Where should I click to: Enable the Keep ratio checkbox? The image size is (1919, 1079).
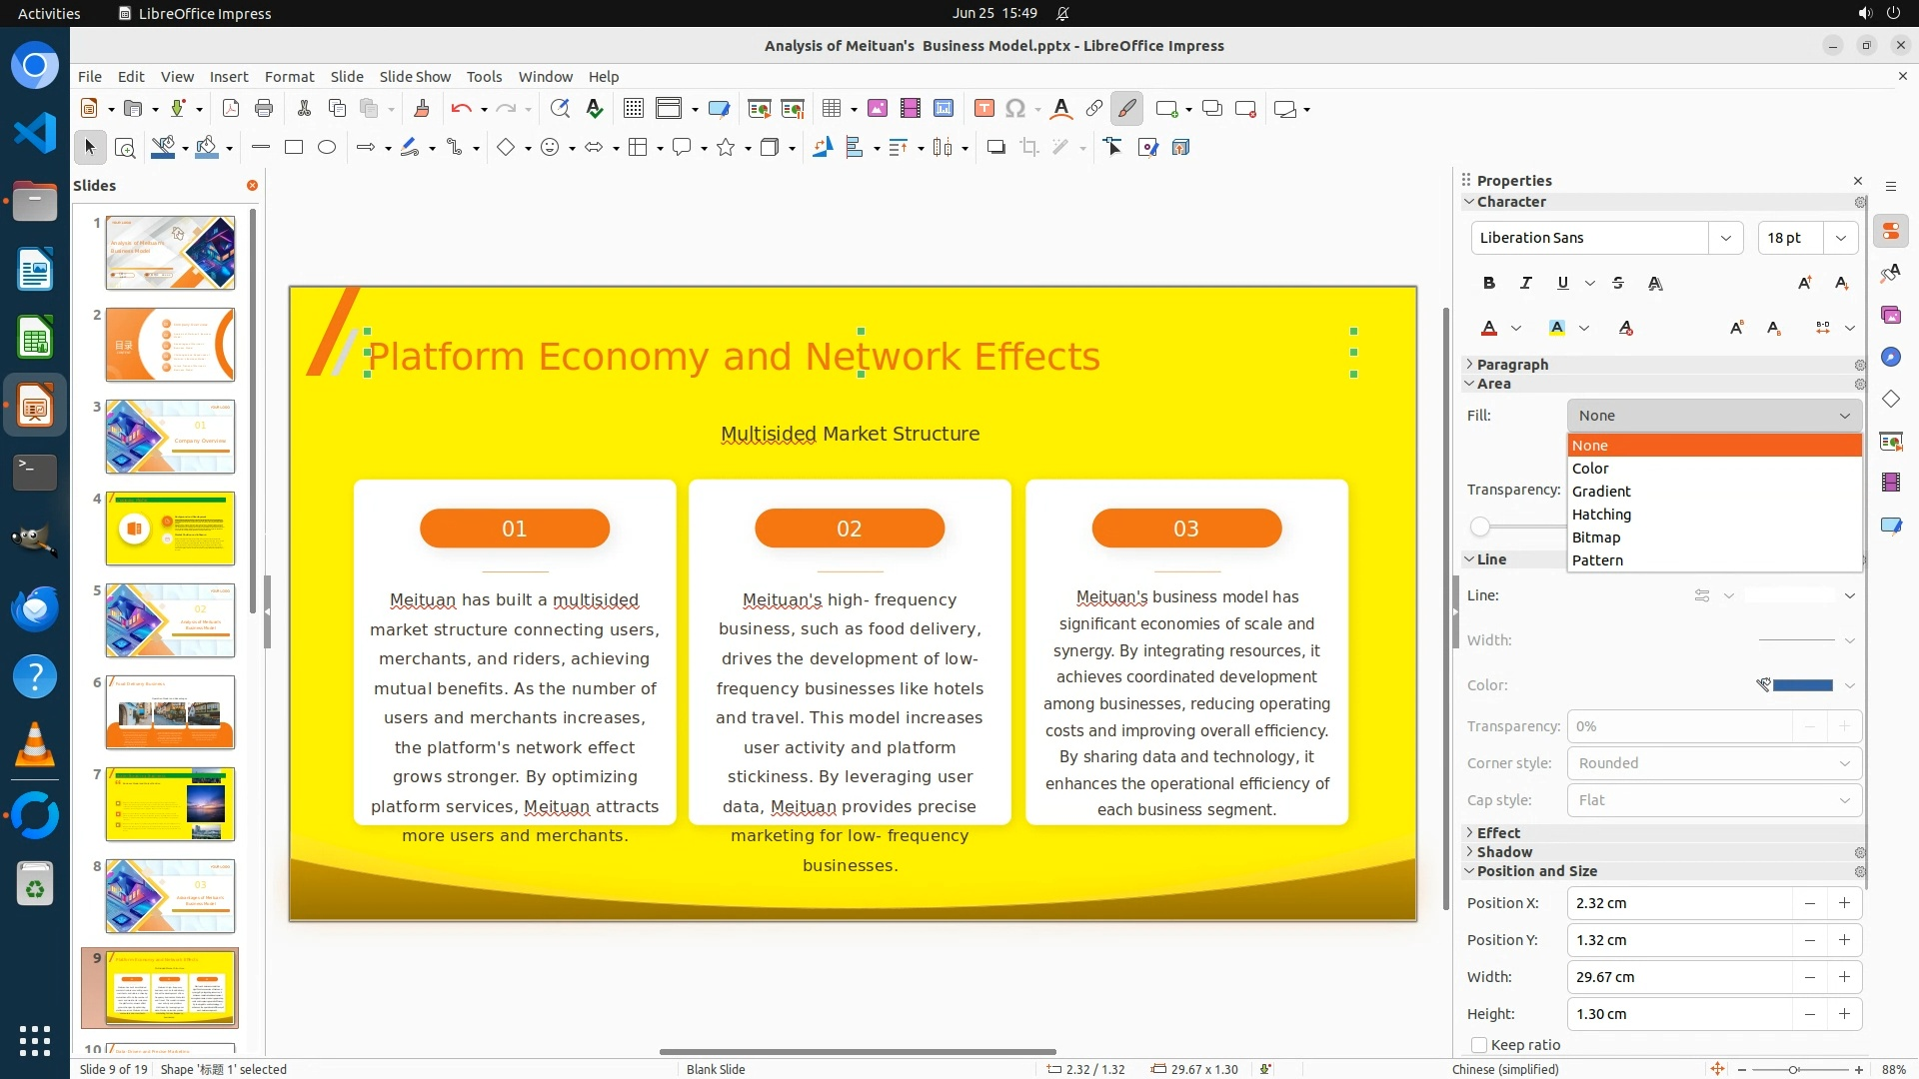[x=1479, y=1045]
